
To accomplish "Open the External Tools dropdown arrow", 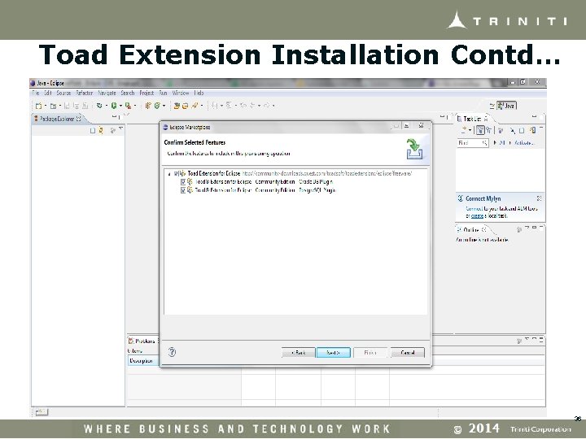I will tap(135, 106).
